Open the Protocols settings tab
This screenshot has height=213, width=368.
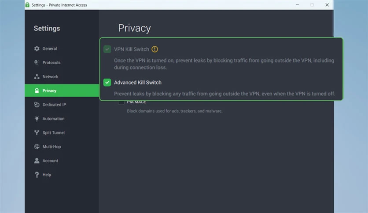(x=62, y=62)
